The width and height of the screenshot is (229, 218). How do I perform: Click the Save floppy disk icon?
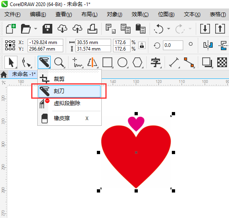click(47, 29)
